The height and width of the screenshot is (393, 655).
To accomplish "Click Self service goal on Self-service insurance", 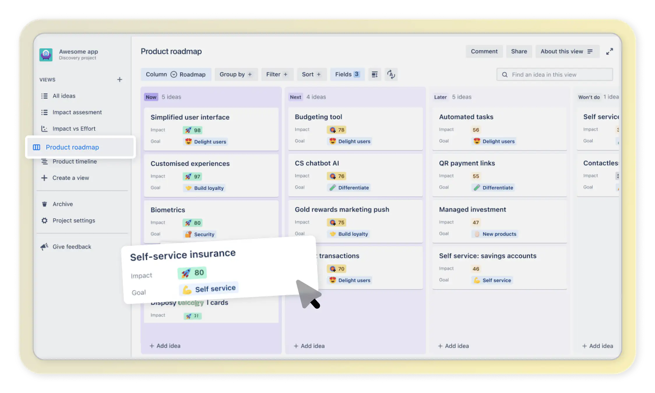I will click(209, 289).
